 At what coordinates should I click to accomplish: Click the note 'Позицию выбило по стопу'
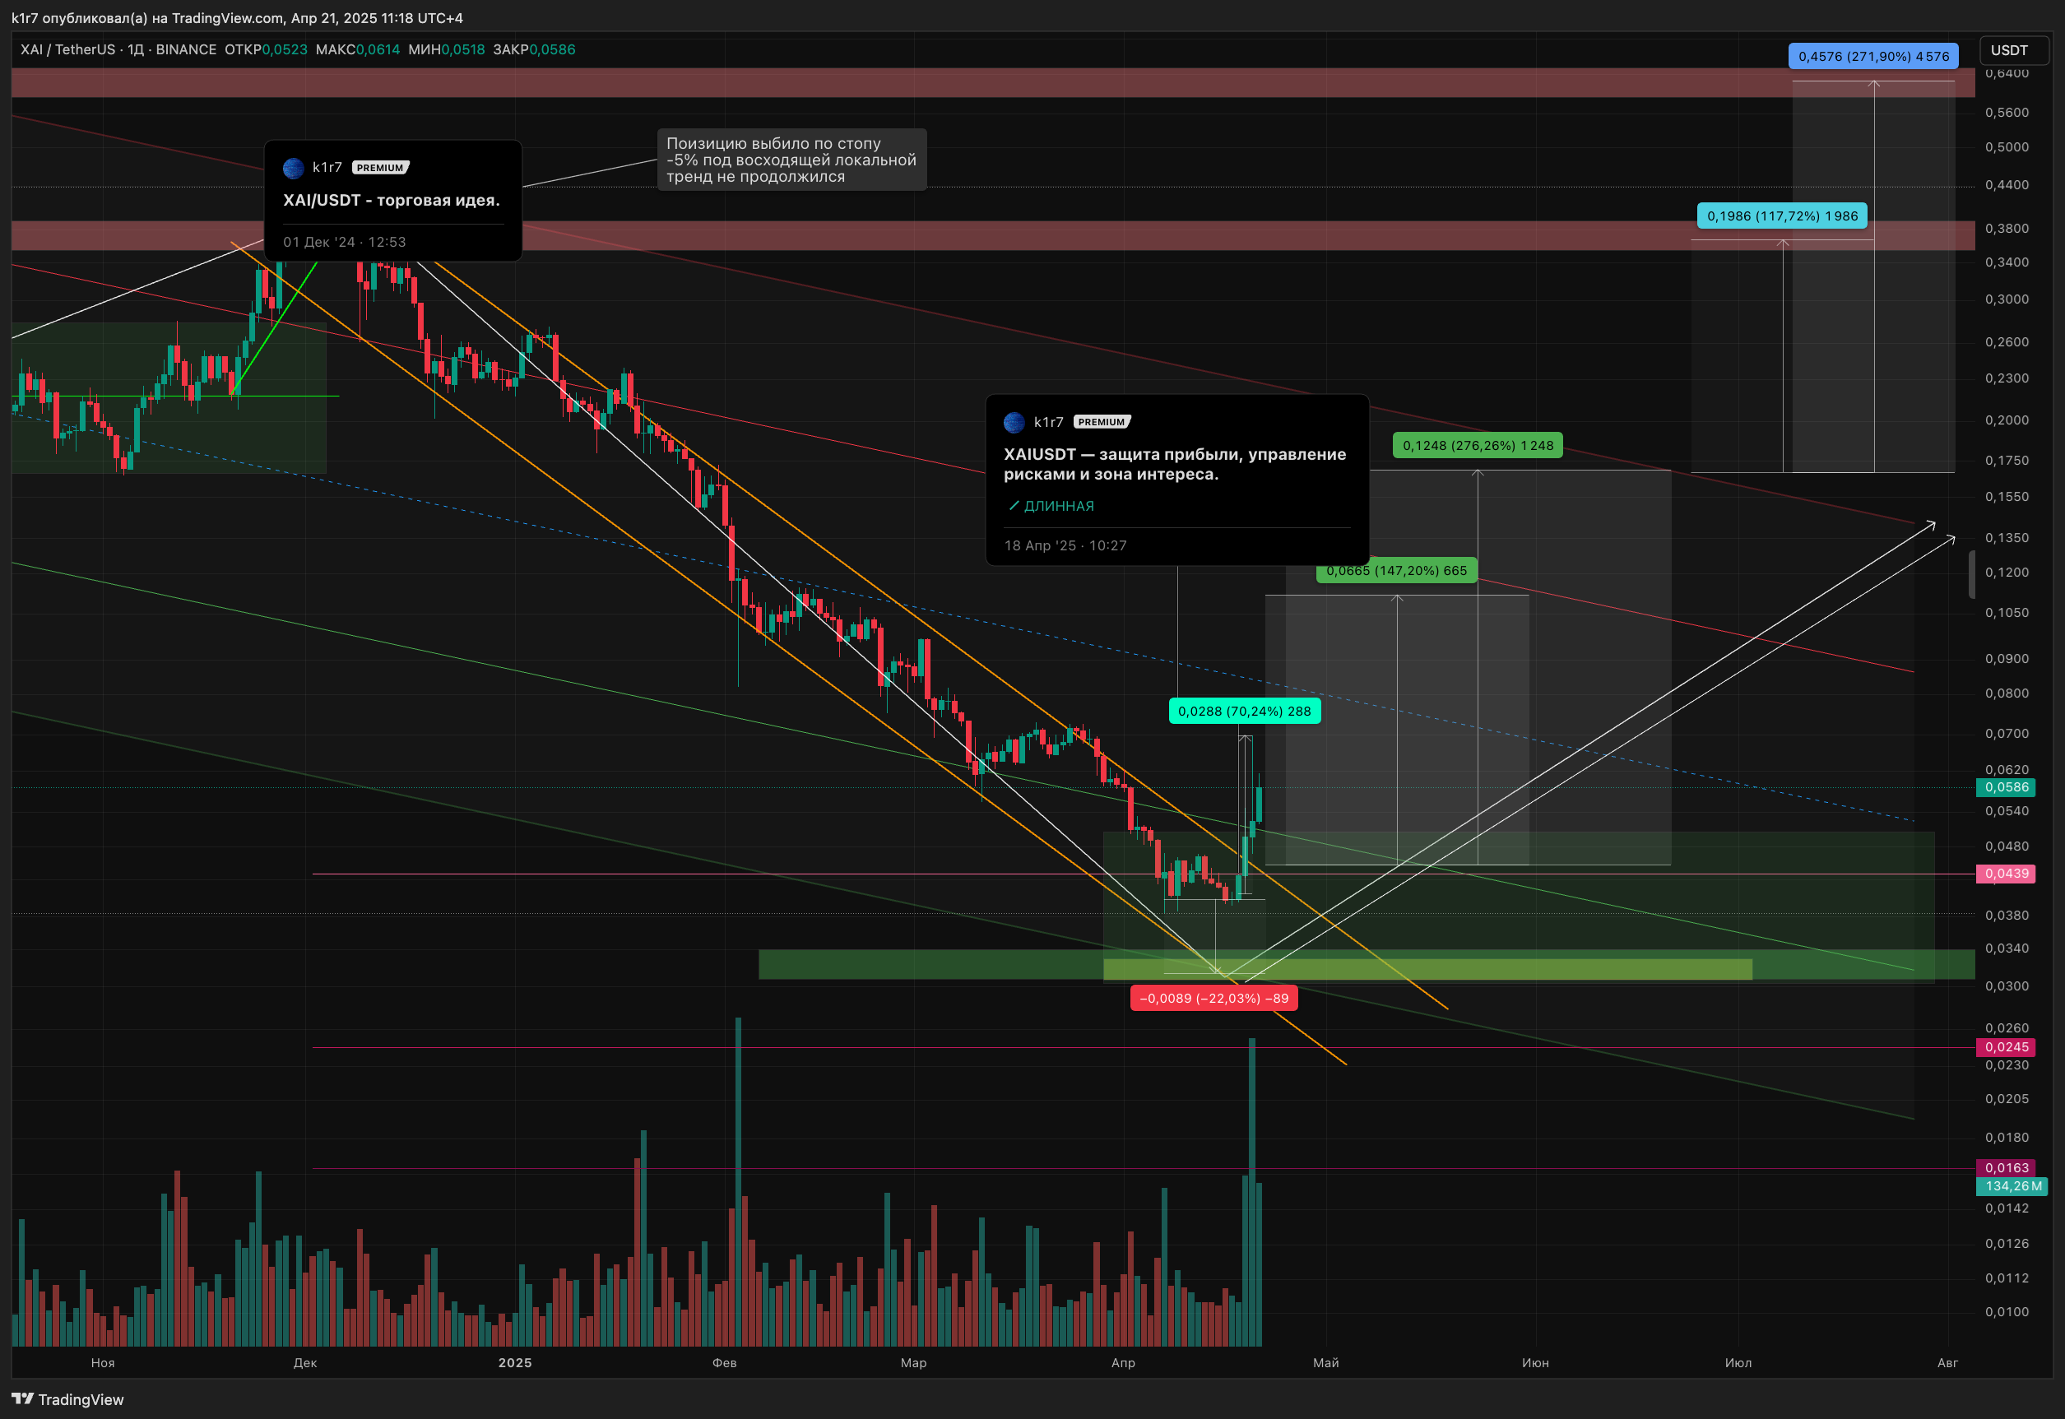pyautogui.click(x=791, y=160)
